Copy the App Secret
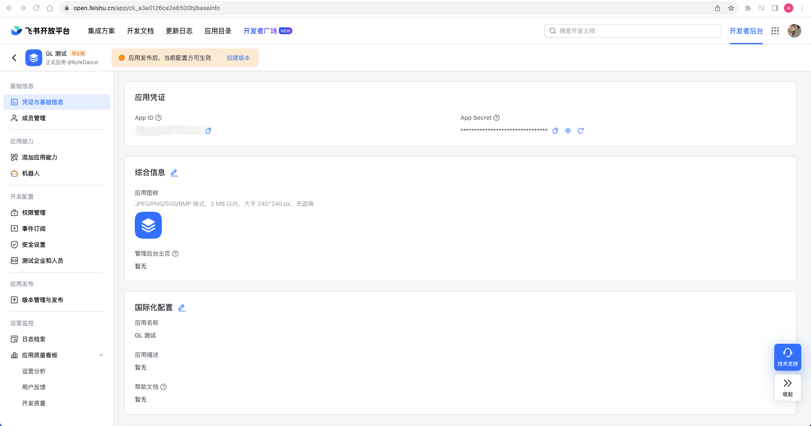Screen dimensions: 811x426 [x=555, y=131]
